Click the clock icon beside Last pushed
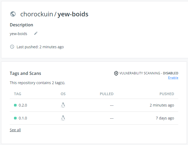The width and height of the screenshot is (188, 145). coord(12,47)
